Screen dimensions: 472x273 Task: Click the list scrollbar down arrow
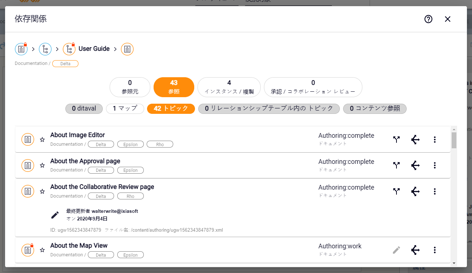[454, 263]
